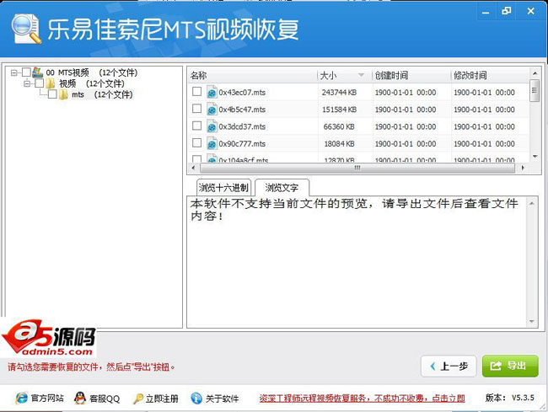Image resolution: width=548 pixels, height=412 pixels.
Task: Click the Internet Explorer icon for 官方网站
Action: coord(21,398)
